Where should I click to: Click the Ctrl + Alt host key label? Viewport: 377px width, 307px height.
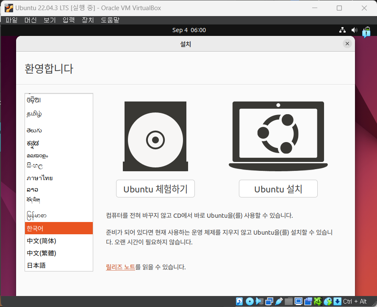[x=355, y=301]
